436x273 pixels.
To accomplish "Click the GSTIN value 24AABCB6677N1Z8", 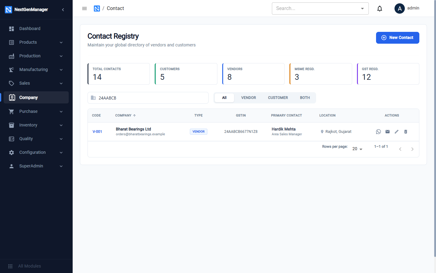I will point(241,132).
